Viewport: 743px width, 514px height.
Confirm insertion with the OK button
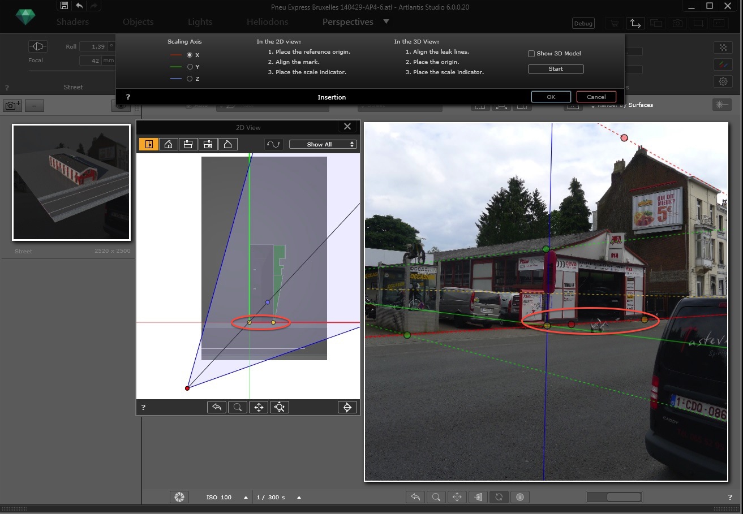551,97
